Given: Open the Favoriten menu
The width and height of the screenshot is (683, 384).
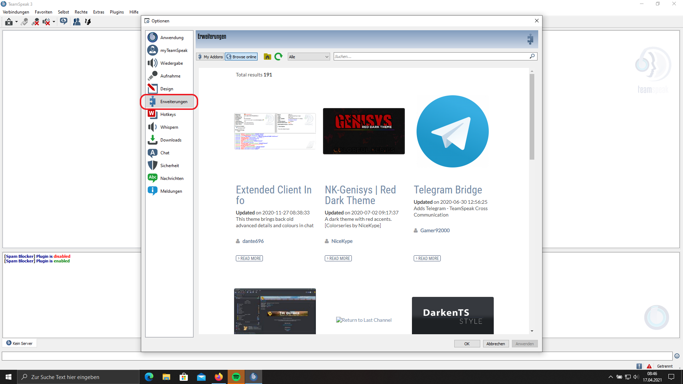Looking at the screenshot, I should [x=43, y=12].
